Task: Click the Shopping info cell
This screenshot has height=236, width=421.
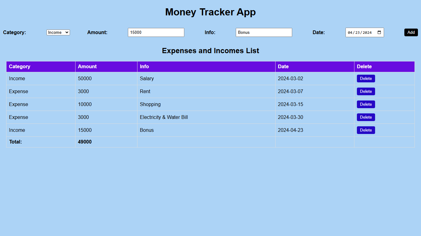Action: tap(206, 104)
